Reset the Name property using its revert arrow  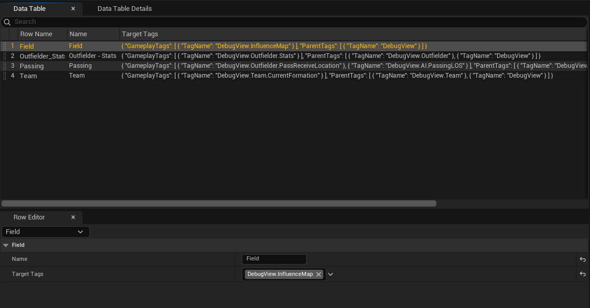tap(582, 259)
